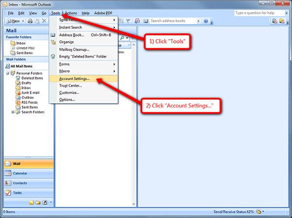The height and width of the screenshot is (218, 292).
Task: Click Account Settings in Tools menu
Action: click(84, 78)
